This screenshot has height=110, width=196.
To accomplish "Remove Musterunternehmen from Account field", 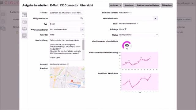I will tap(68, 64).
